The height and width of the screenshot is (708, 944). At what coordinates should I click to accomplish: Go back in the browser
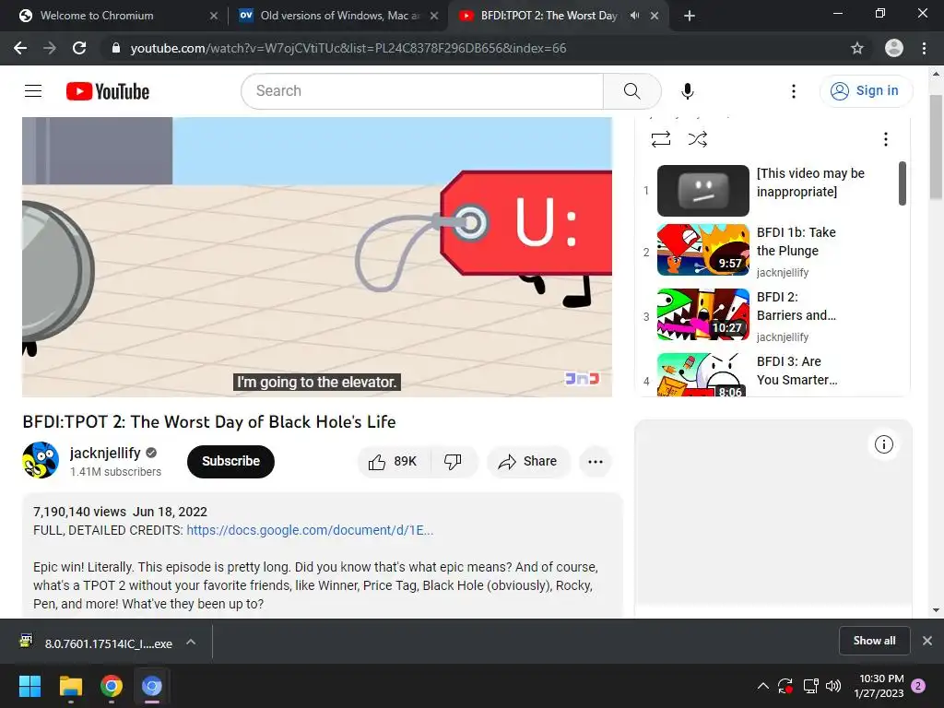click(x=20, y=48)
